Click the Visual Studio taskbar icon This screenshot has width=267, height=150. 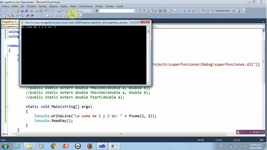[x=102, y=146]
